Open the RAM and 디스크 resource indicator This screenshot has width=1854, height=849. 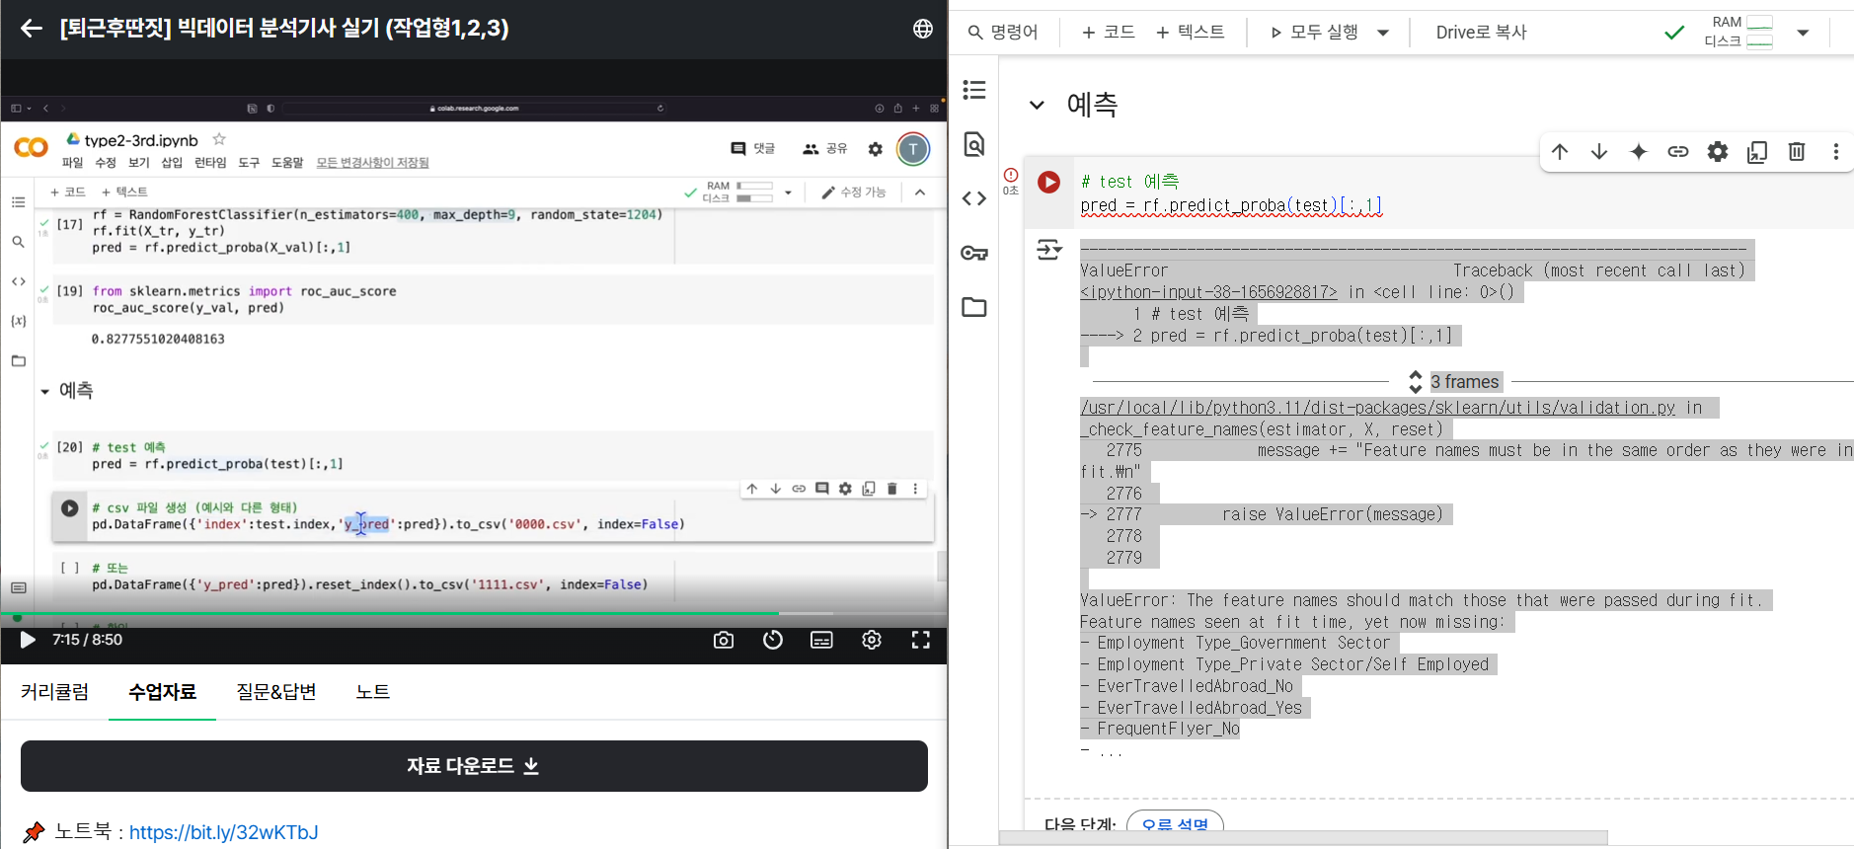point(1739,32)
